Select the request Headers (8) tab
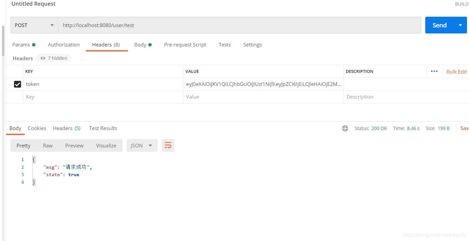 click(106, 44)
